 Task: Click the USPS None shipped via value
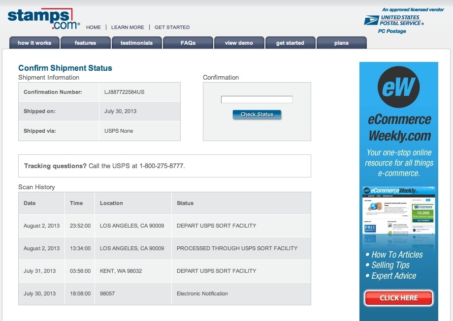(119, 131)
